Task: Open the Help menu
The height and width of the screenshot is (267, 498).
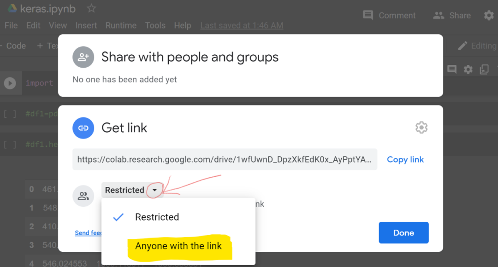Action: coord(183,25)
